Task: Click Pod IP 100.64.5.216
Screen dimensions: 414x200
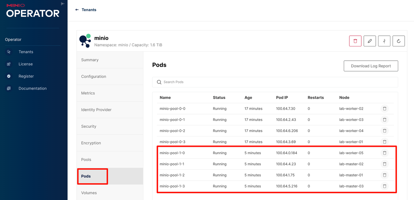Action: pos(287,186)
